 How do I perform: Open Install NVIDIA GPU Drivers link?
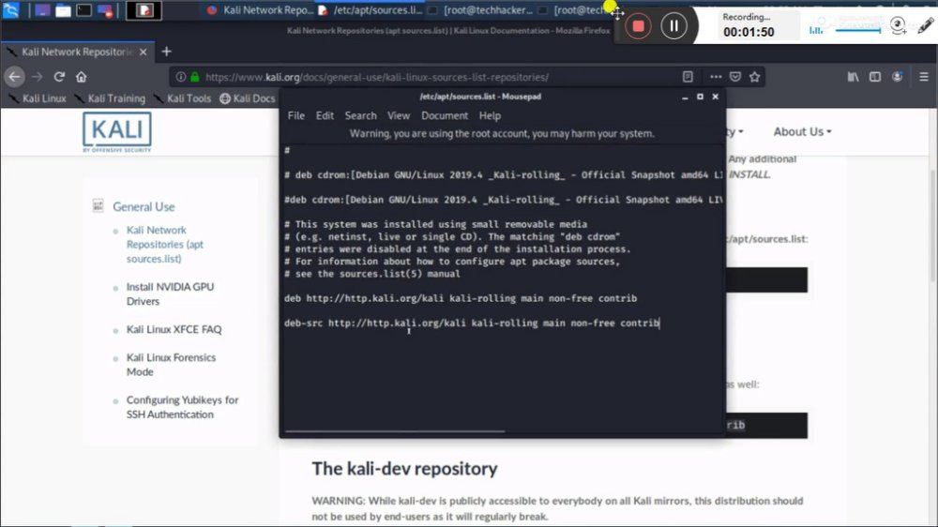point(170,294)
